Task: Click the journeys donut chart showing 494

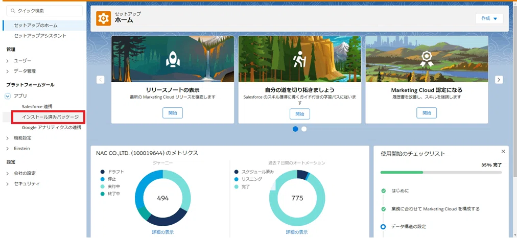Action: (163, 198)
